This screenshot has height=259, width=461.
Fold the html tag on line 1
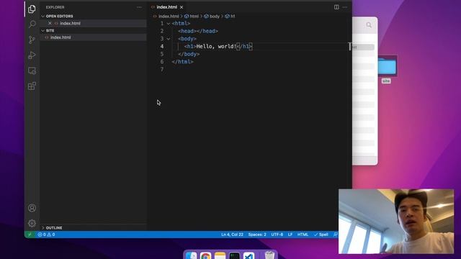click(x=169, y=24)
